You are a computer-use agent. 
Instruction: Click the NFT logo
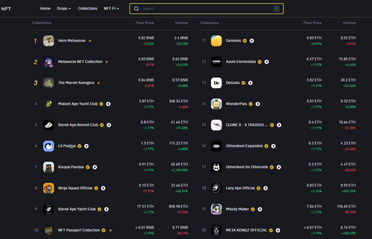[6, 9]
